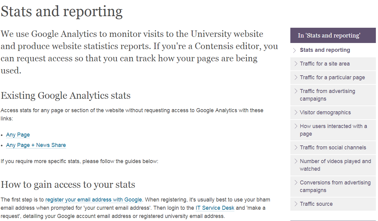Click chevron beside Conversions from advertising campaigns

point(296,183)
